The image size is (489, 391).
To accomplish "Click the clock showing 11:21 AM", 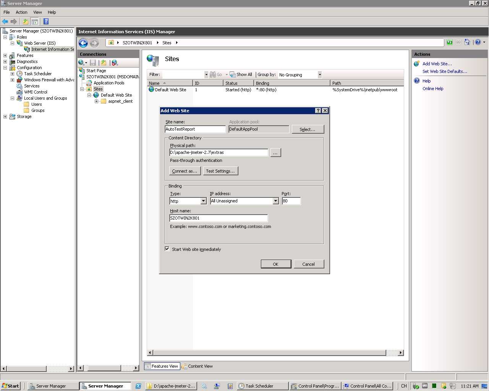I will (470, 386).
